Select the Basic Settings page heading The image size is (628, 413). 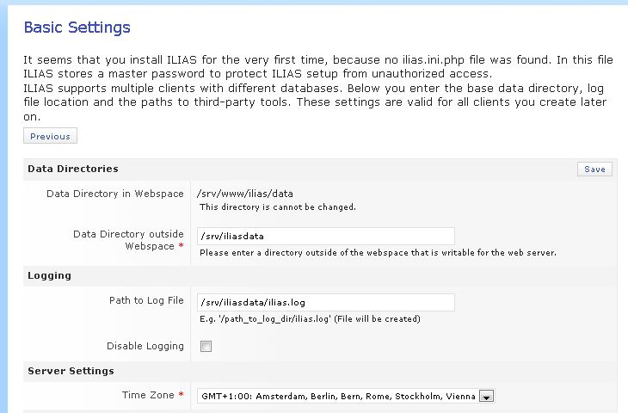point(77,28)
